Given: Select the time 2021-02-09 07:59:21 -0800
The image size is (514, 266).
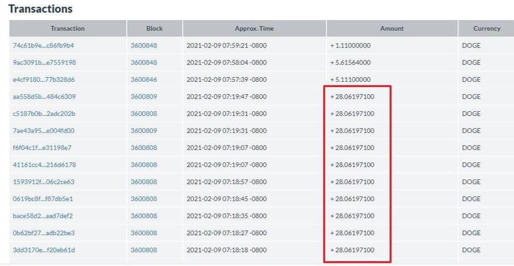Looking at the screenshot, I should tap(226, 45).
